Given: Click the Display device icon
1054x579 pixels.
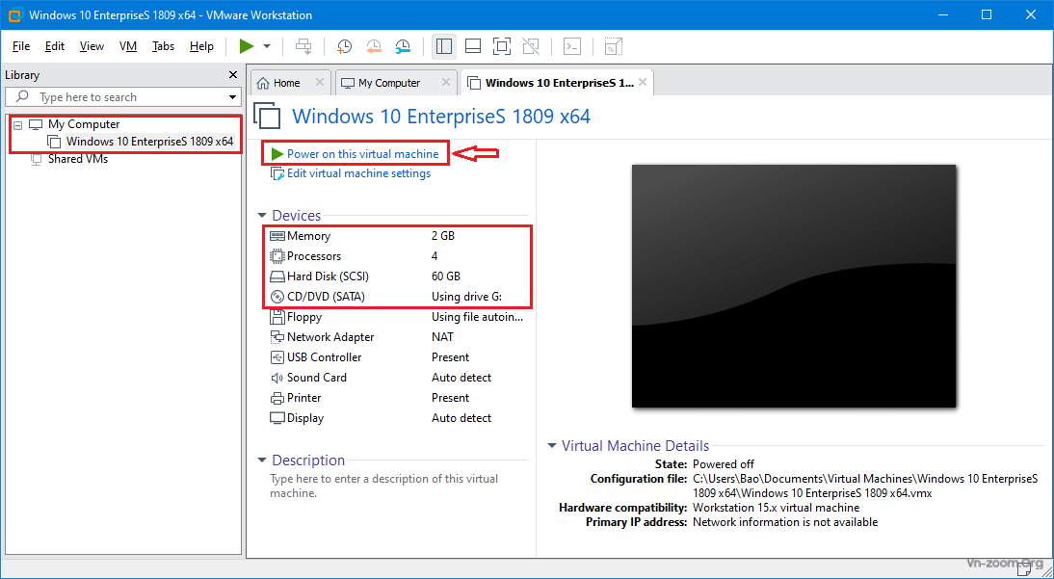Looking at the screenshot, I should [277, 417].
